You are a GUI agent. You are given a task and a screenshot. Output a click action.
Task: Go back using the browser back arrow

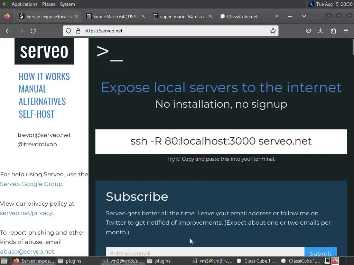(8, 31)
